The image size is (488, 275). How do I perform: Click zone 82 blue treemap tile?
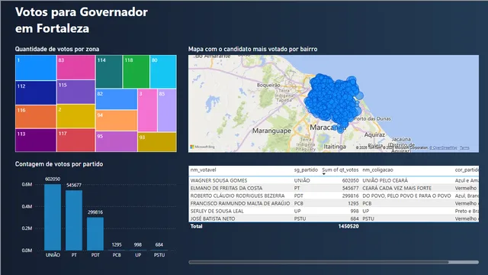pyautogui.click(x=117, y=99)
